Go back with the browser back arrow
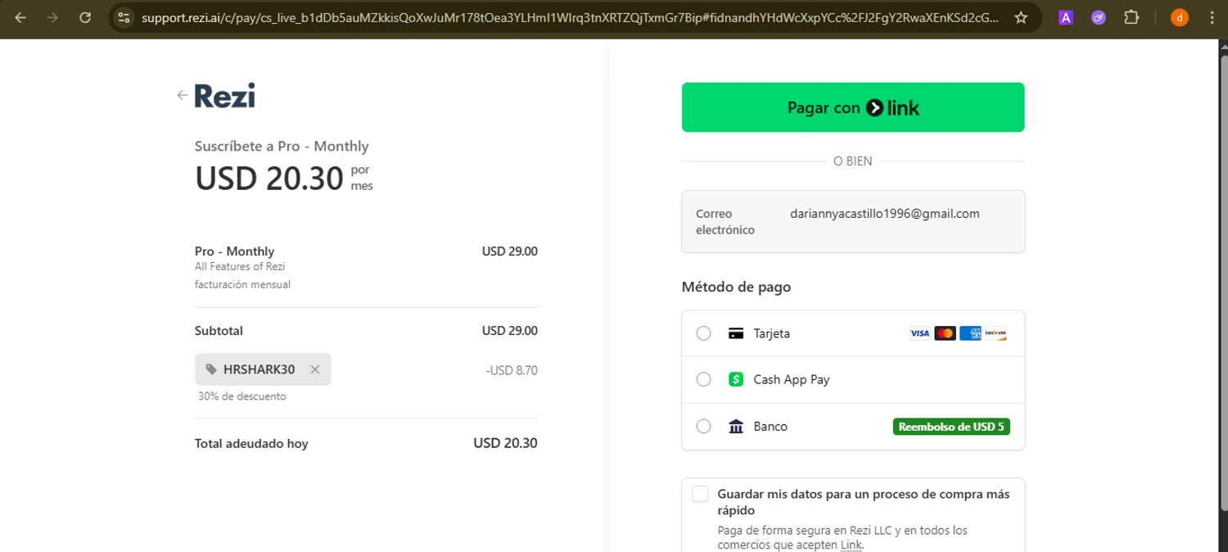Viewport: 1228px width, 552px height. pyautogui.click(x=20, y=17)
